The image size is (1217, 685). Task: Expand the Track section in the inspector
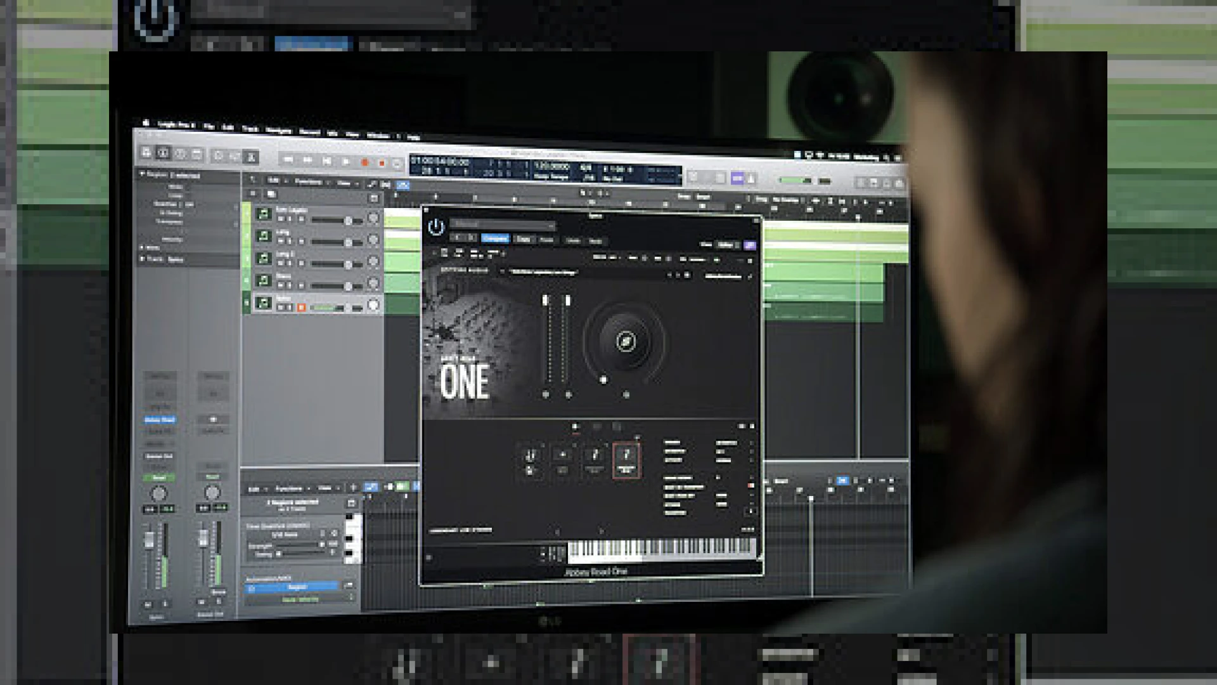coord(142,259)
